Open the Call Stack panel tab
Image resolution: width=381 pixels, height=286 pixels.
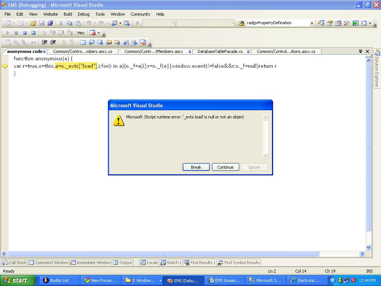(15, 263)
